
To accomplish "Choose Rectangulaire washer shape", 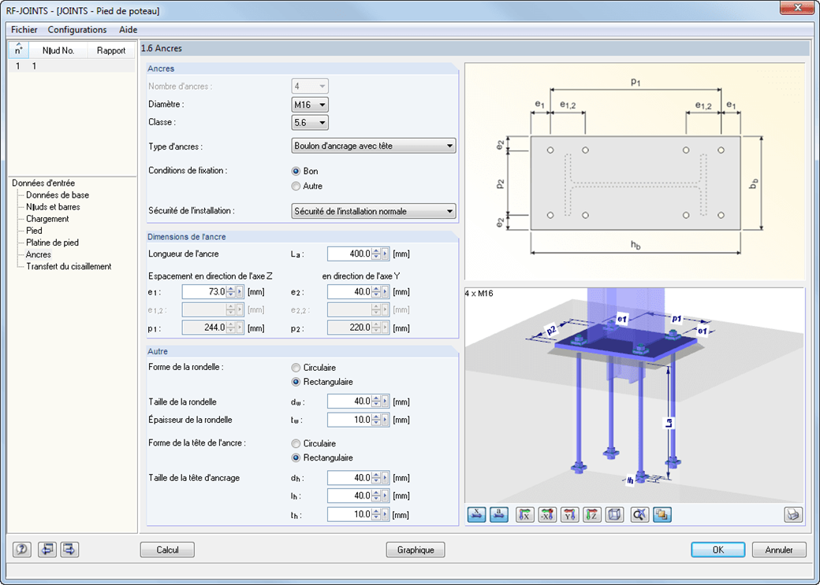I will click(296, 382).
